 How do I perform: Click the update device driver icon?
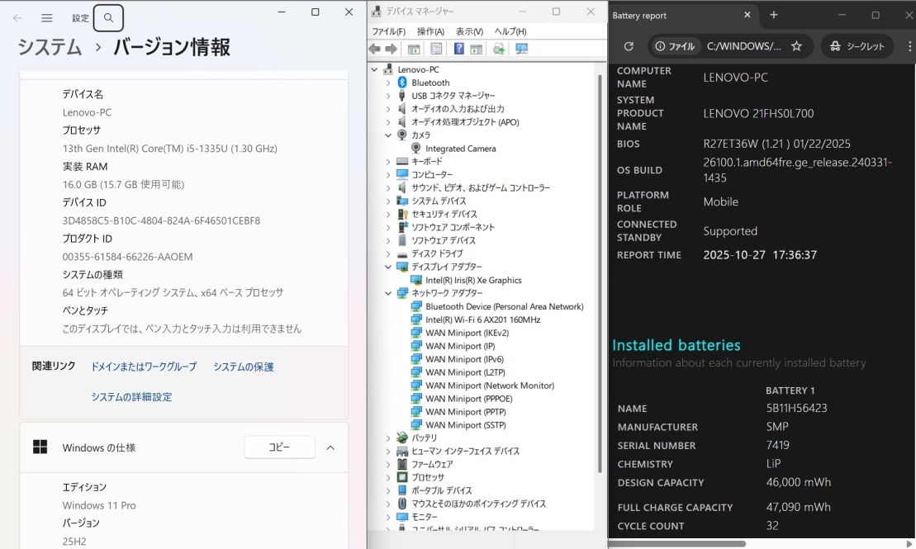point(499,50)
